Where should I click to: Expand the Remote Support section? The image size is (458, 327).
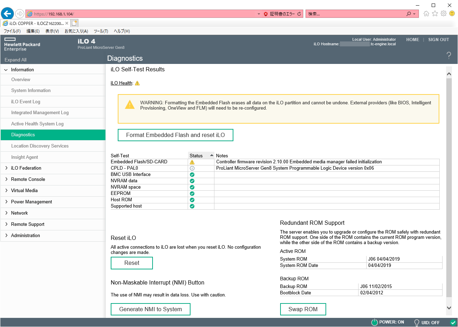(x=6, y=224)
